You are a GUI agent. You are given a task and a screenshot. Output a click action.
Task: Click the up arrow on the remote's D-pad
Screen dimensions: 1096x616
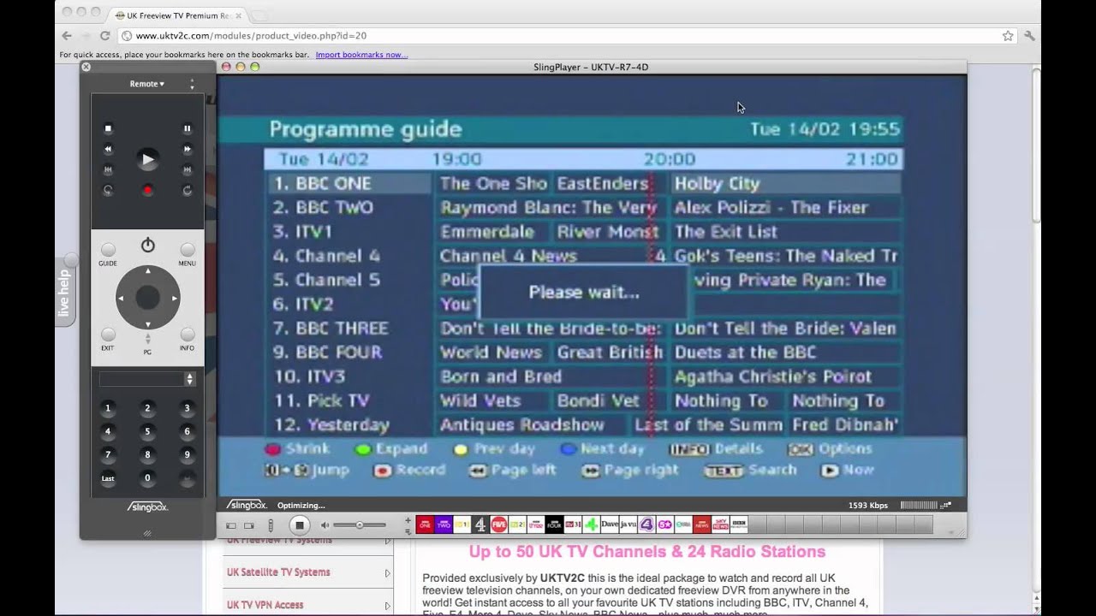pyautogui.click(x=147, y=271)
